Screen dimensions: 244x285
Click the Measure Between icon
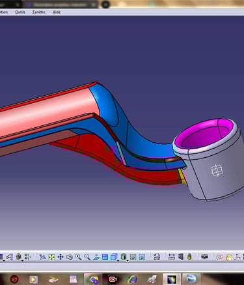pos(172,257)
